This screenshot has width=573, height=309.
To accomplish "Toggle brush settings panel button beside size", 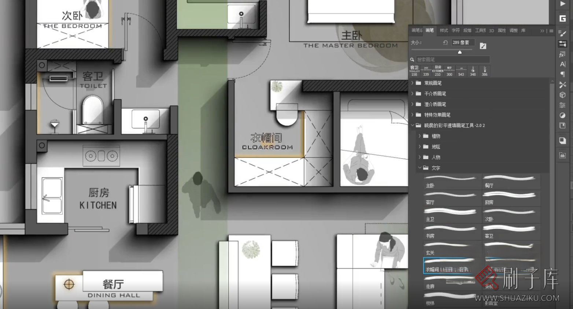I will (x=483, y=46).
